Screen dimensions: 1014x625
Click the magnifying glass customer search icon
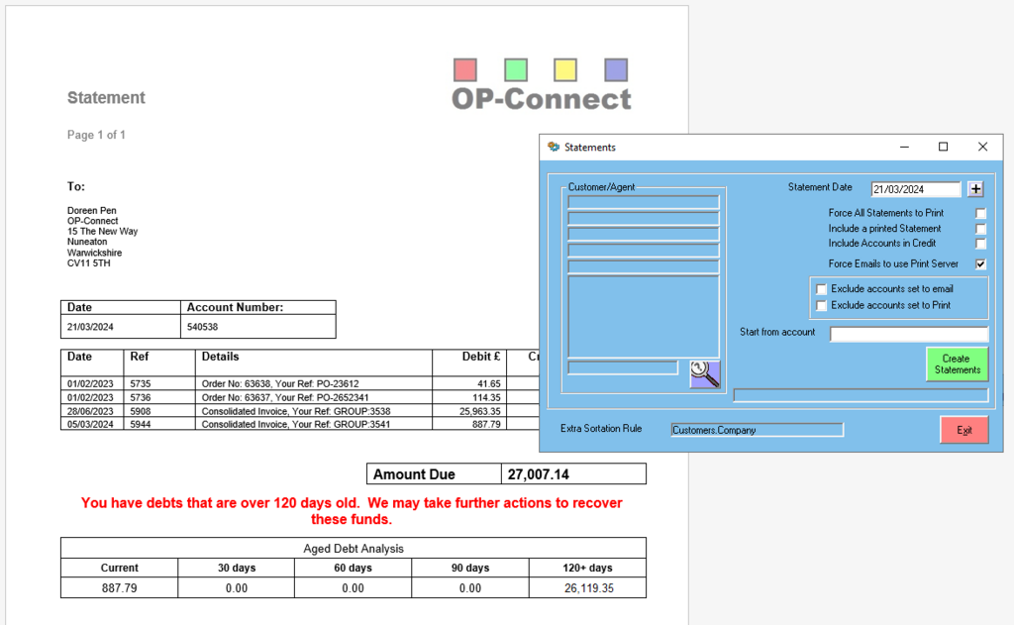705,374
